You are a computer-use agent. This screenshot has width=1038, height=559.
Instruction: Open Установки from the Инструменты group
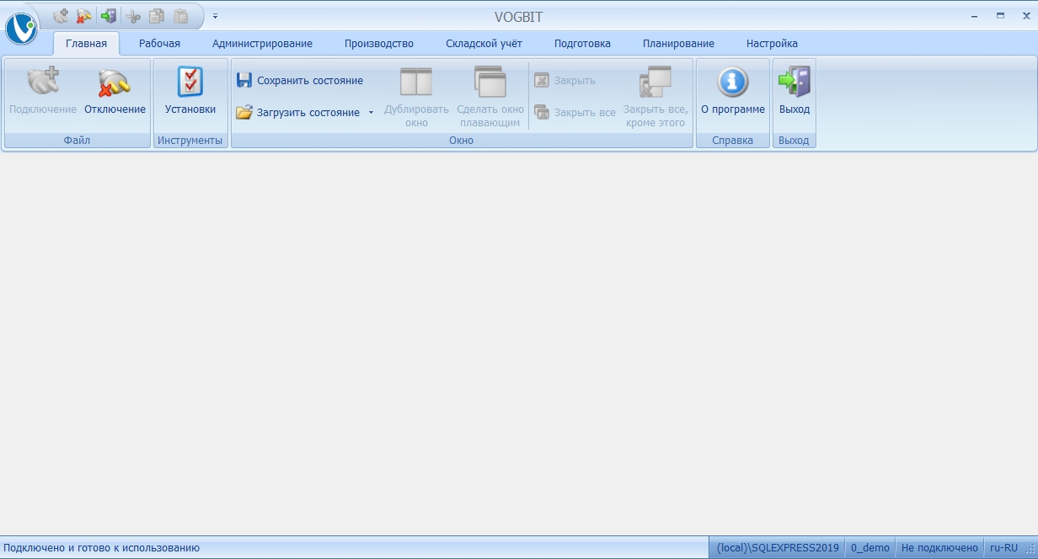[190, 93]
